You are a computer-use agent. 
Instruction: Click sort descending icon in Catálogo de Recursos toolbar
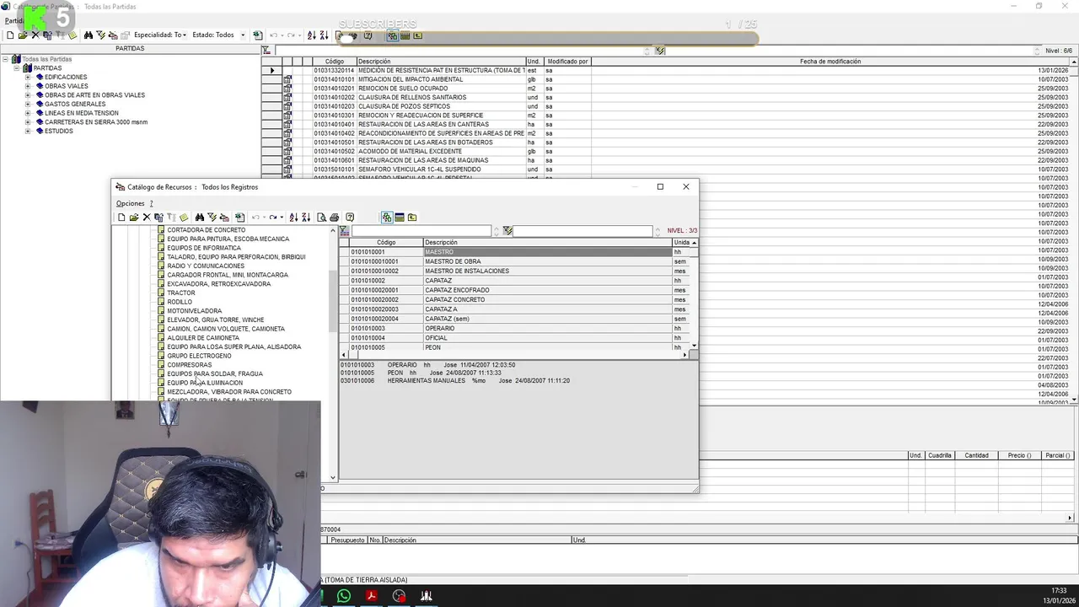pos(306,218)
